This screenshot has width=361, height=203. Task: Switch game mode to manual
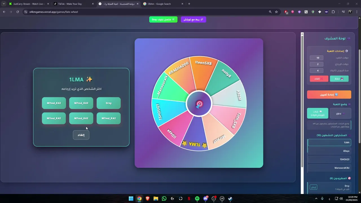tap(340, 113)
